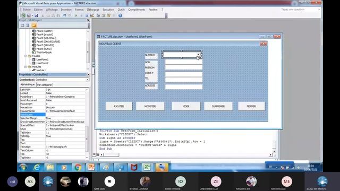This screenshot has width=340, height=191.
Task: Click the MatchEntry property value
Action: pyautogui.click(x=65, y=97)
